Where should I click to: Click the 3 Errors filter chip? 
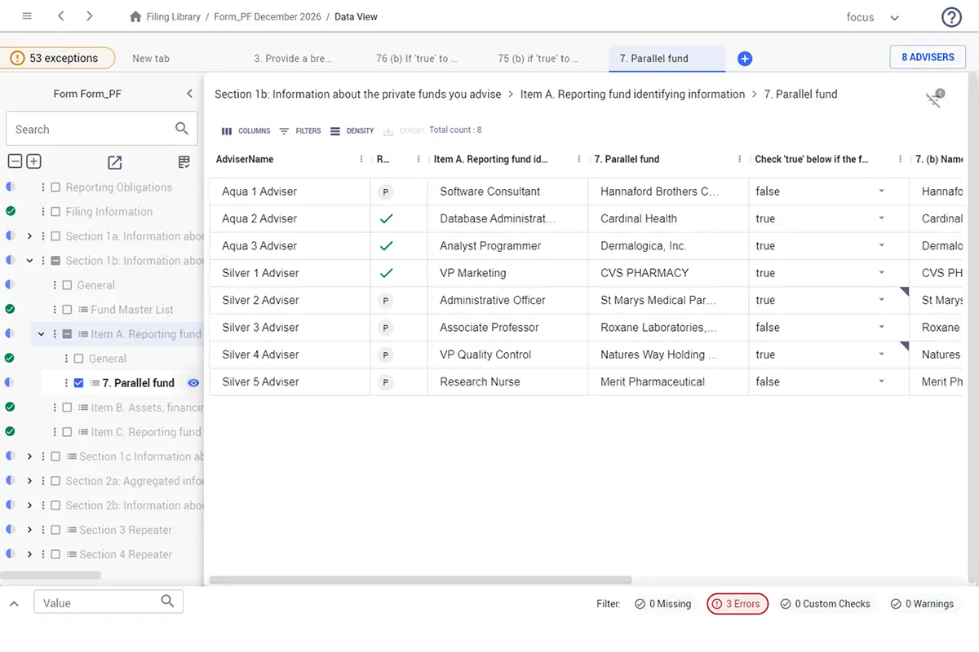click(737, 604)
